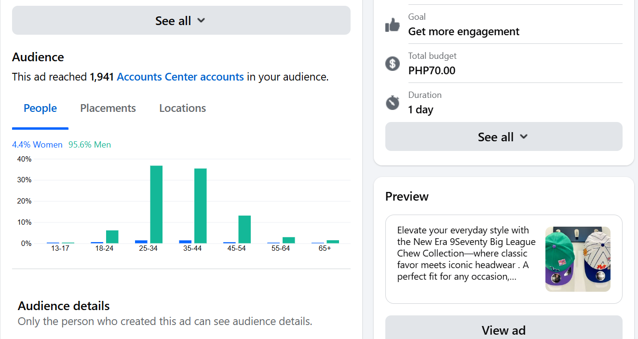
Task: Switch to the Placements tab
Action: point(108,108)
